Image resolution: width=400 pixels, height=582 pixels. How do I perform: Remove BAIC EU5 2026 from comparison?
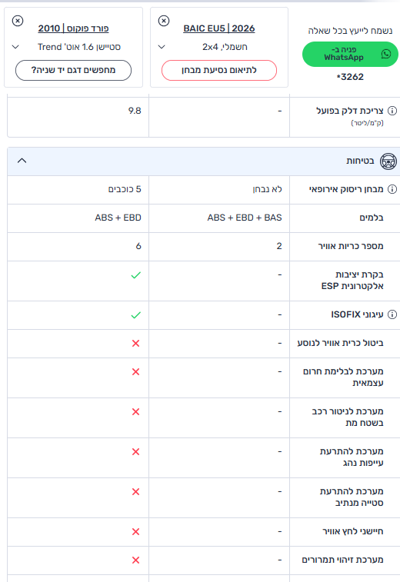tap(164, 21)
